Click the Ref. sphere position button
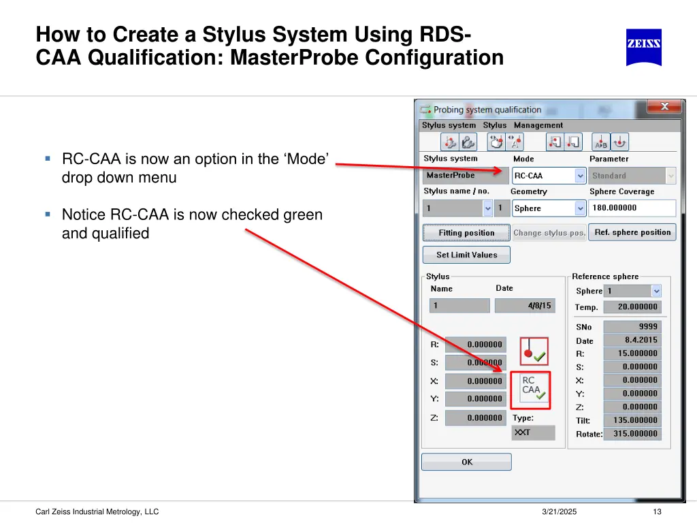 pyautogui.click(x=632, y=232)
